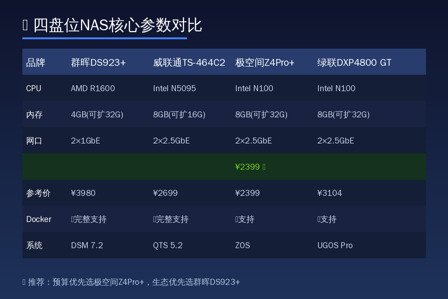Select the 品牌 header cell
Viewport: 448px width, 299px height.
[x=36, y=62]
